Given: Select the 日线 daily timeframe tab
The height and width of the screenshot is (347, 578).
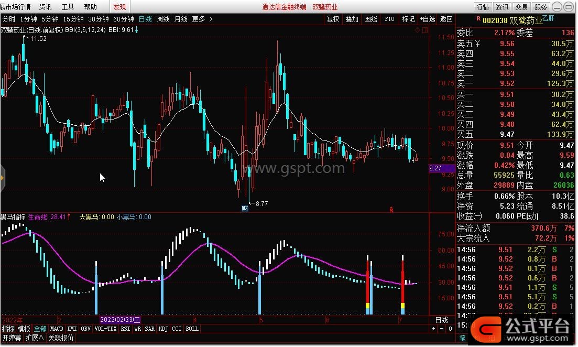Looking at the screenshot, I should pyautogui.click(x=145, y=19).
